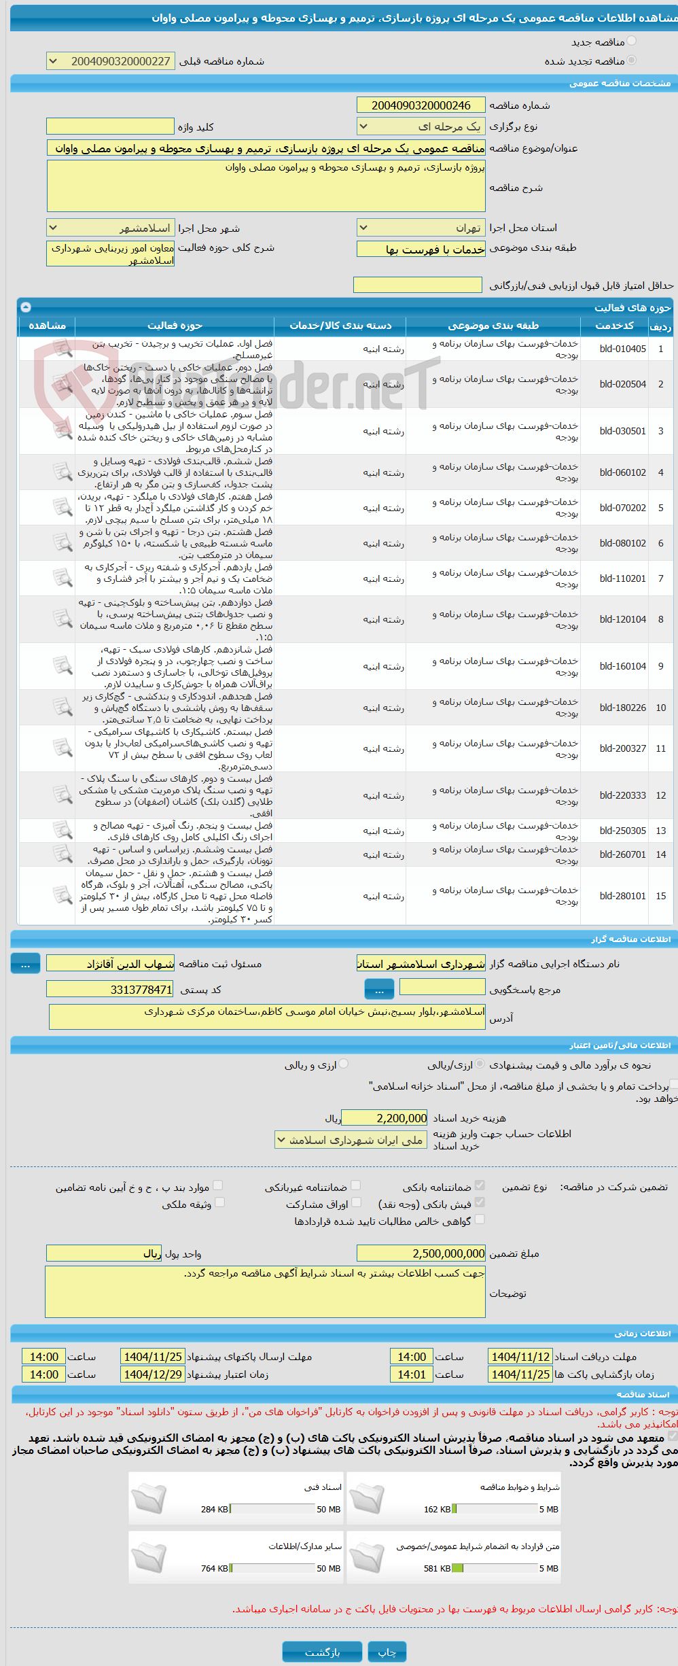The image size is (678, 1666).
Task: Click the زمان اعتبار پیشنهاد date field
Action: coord(153,1374)
